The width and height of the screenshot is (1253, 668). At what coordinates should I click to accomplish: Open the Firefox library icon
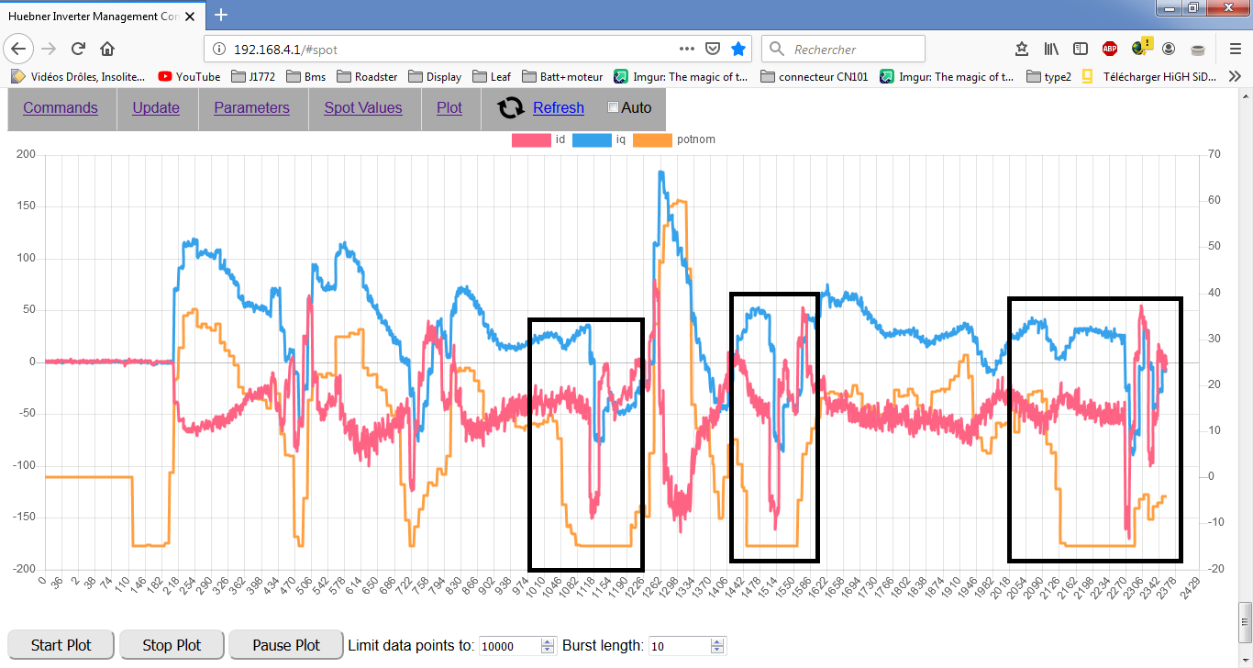[1051, 49]
